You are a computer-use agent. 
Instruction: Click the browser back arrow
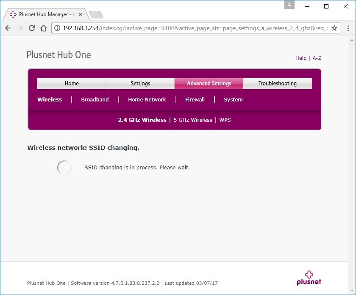point(8,28)
